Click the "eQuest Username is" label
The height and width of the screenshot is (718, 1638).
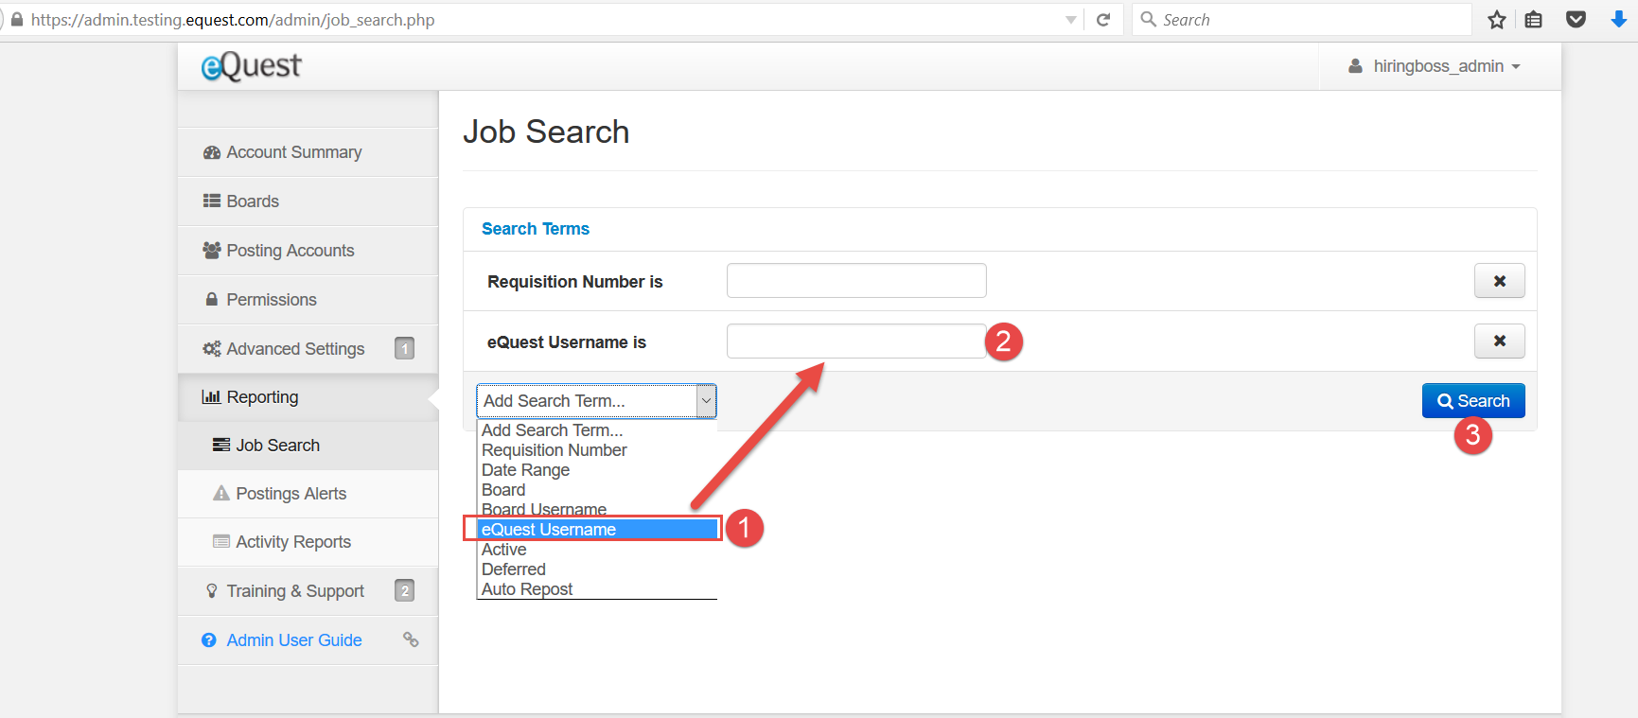tap(567, 342)
